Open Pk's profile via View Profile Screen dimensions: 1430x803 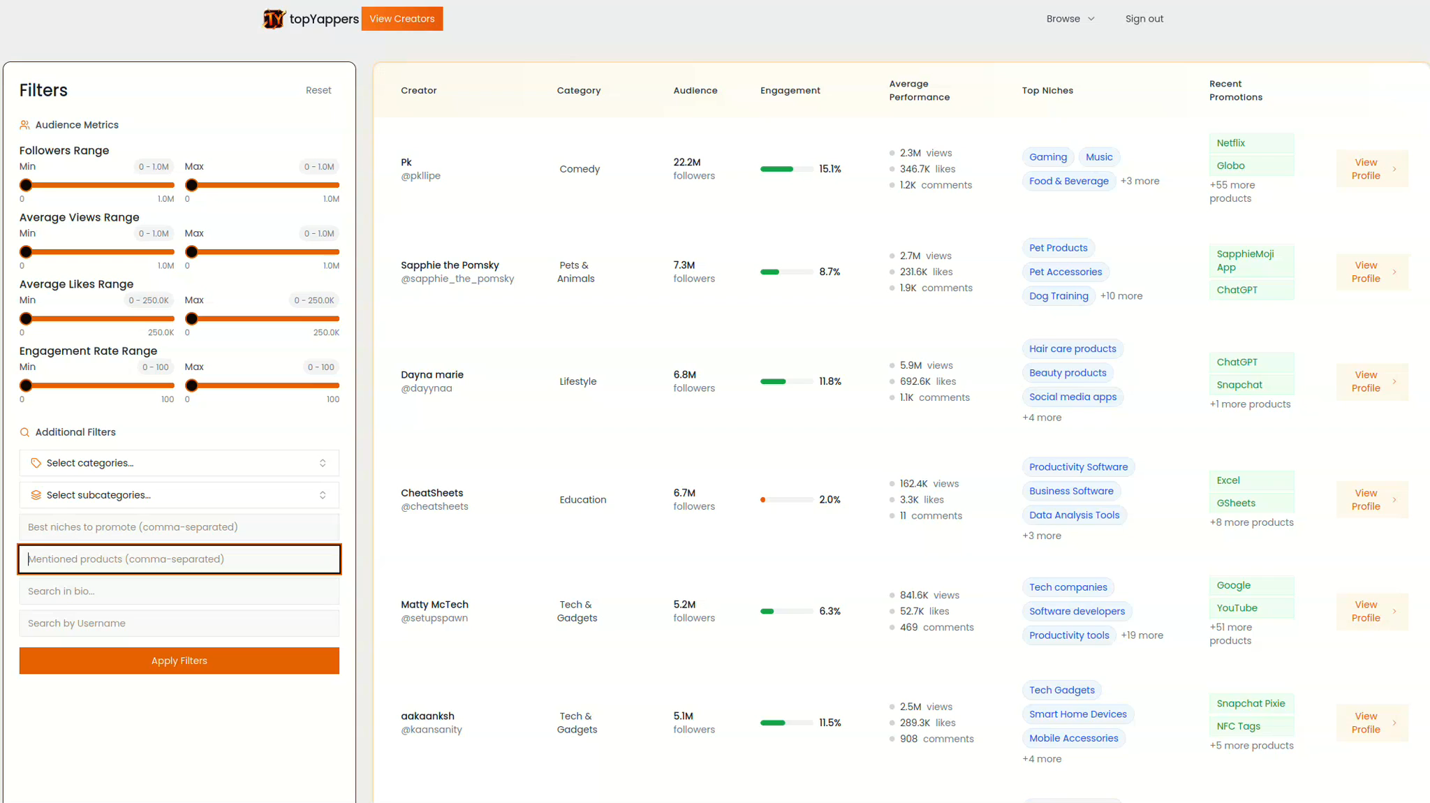pyautogui.click(x=1372, y=169)
